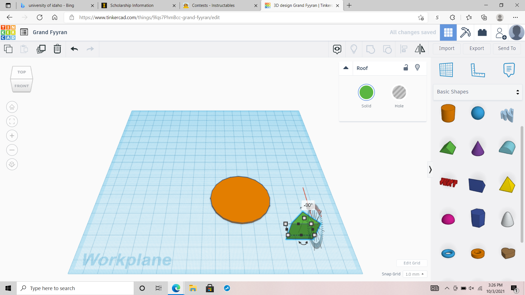This screenshot has height=295, width=525.
Task: Zoom out with minus button
Action: 12,150
